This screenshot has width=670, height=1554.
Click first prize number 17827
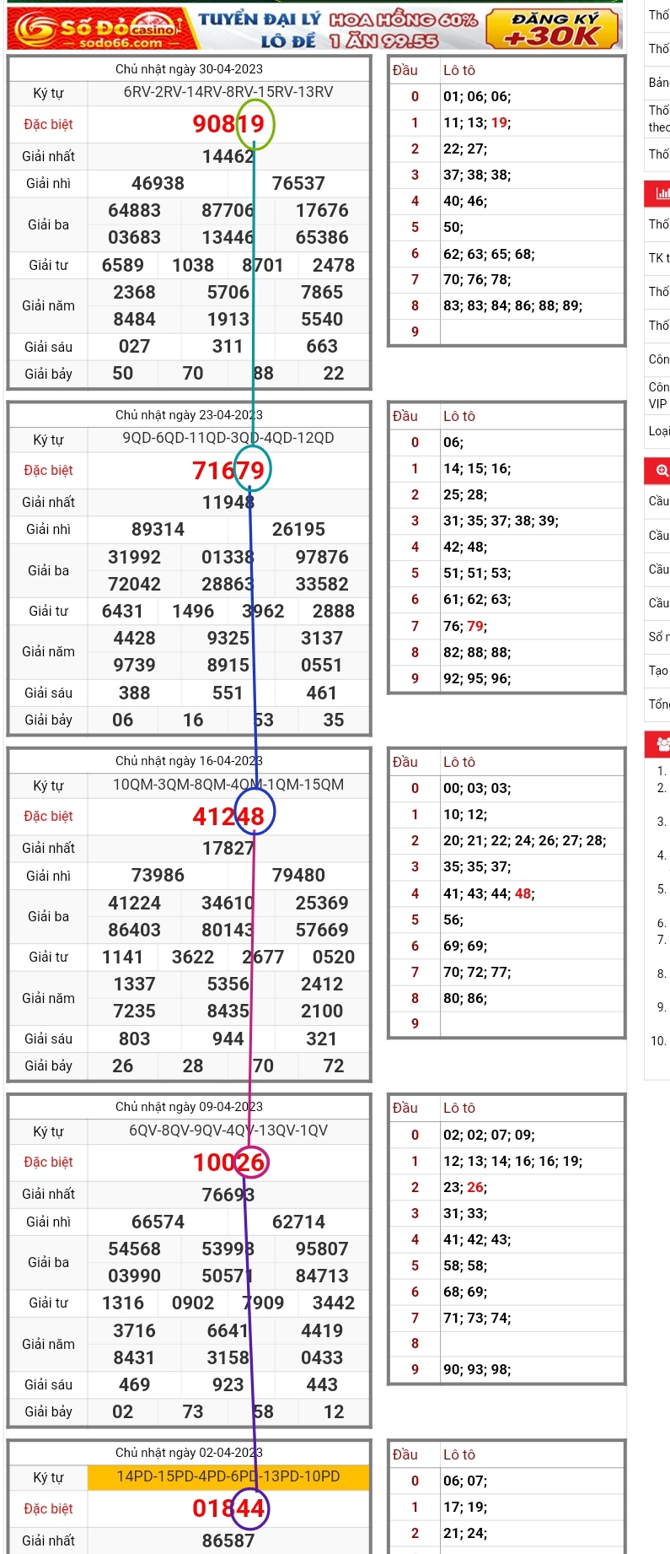click(x=228, y=848)
